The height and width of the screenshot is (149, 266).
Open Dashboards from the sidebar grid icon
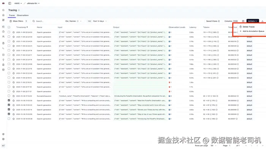click(3, 20)
